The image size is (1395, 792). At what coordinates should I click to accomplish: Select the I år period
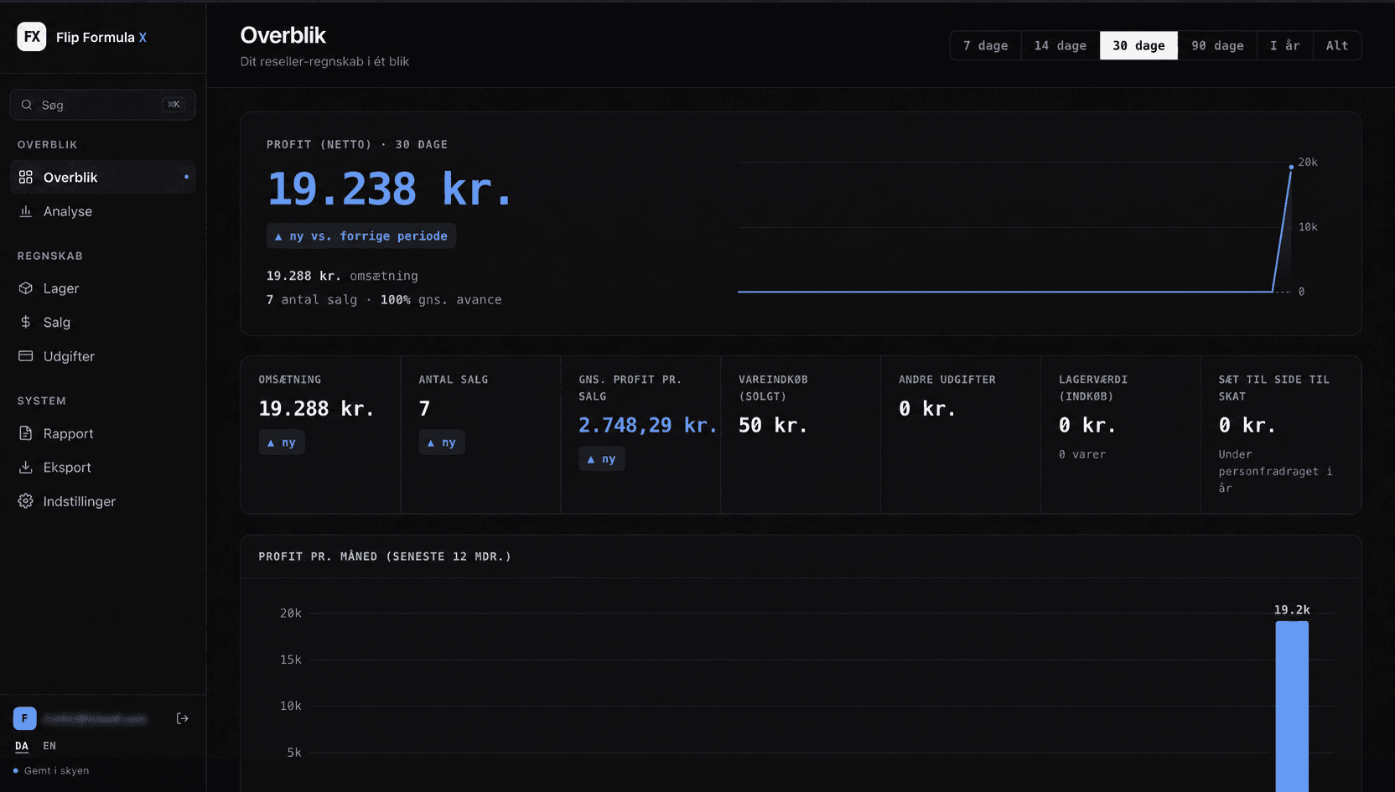tap(1285, 45)
